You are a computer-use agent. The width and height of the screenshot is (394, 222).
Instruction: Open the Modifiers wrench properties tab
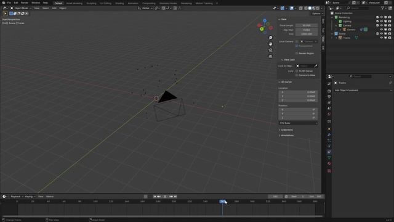[329, 134]
